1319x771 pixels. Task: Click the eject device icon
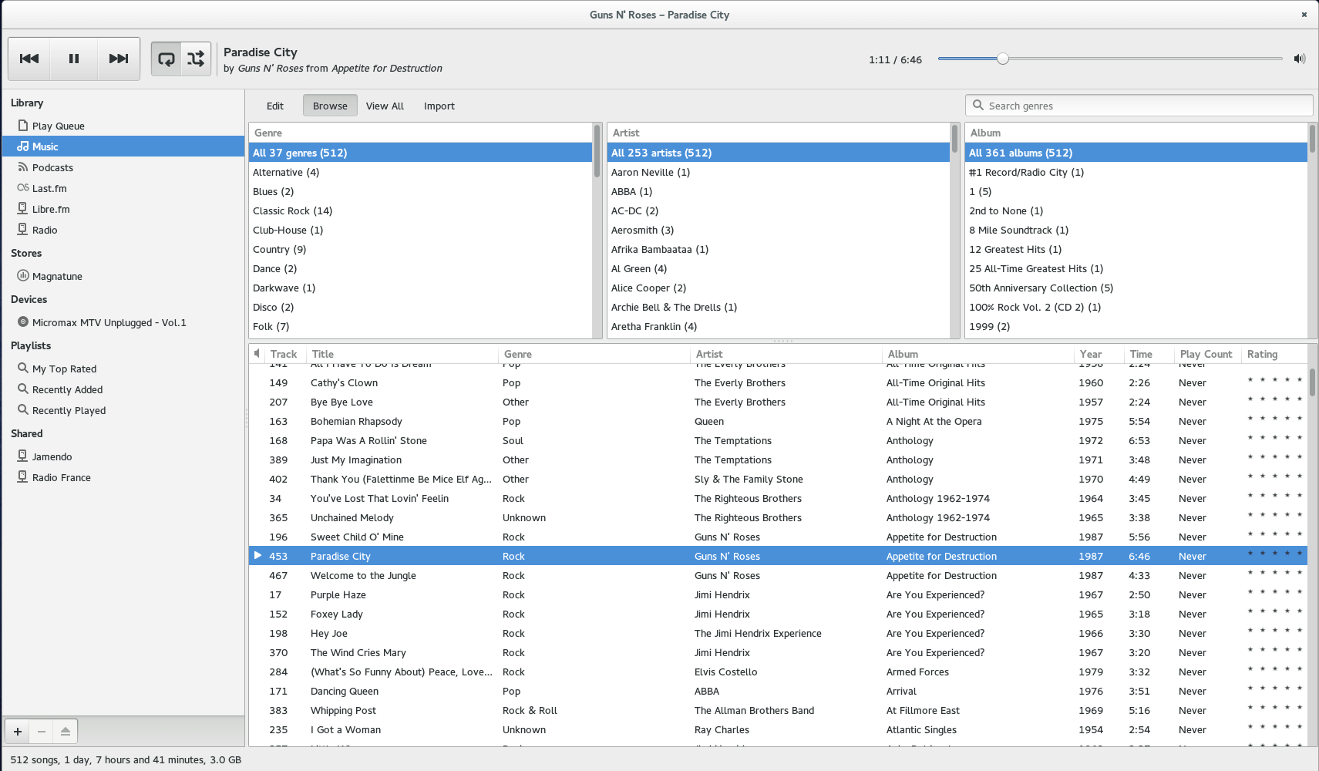[66, 731]
